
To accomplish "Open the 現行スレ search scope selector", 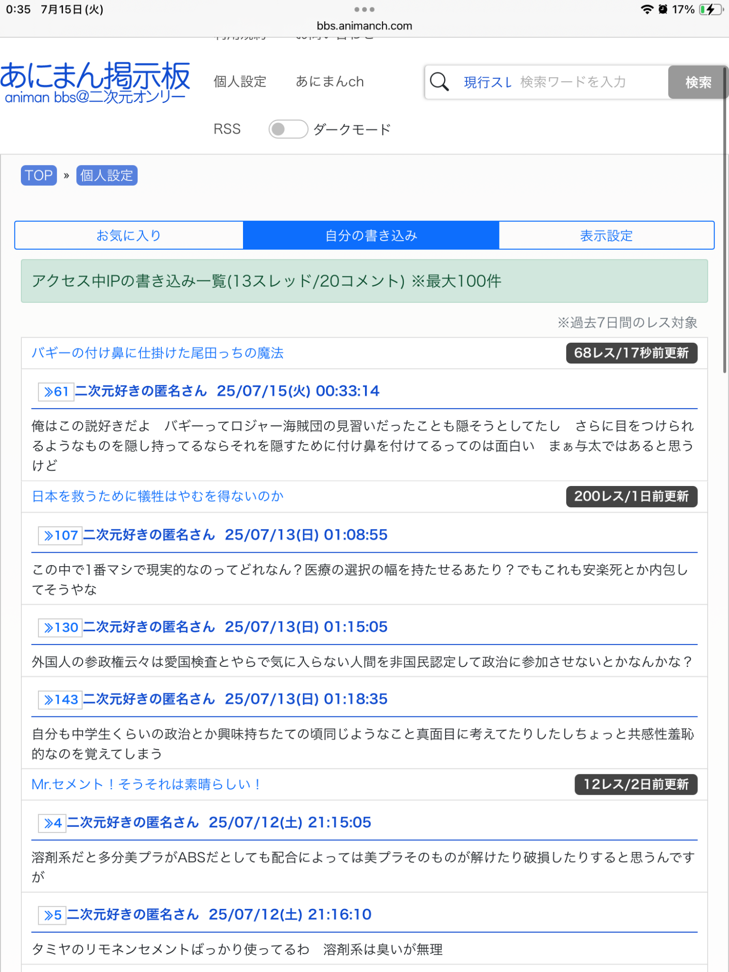I will coord(487,82).
